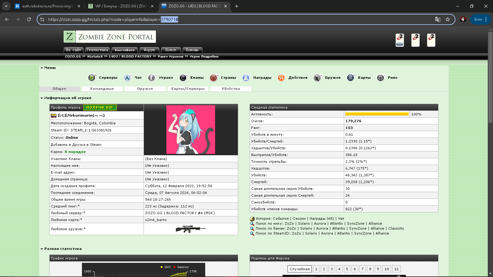Open the Роли section icon
The image size is (493, 277).
[381, 78]
